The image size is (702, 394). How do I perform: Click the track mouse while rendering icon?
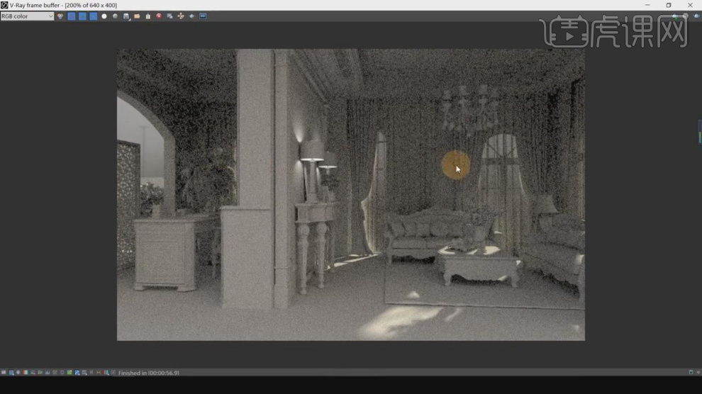(169, 16)
